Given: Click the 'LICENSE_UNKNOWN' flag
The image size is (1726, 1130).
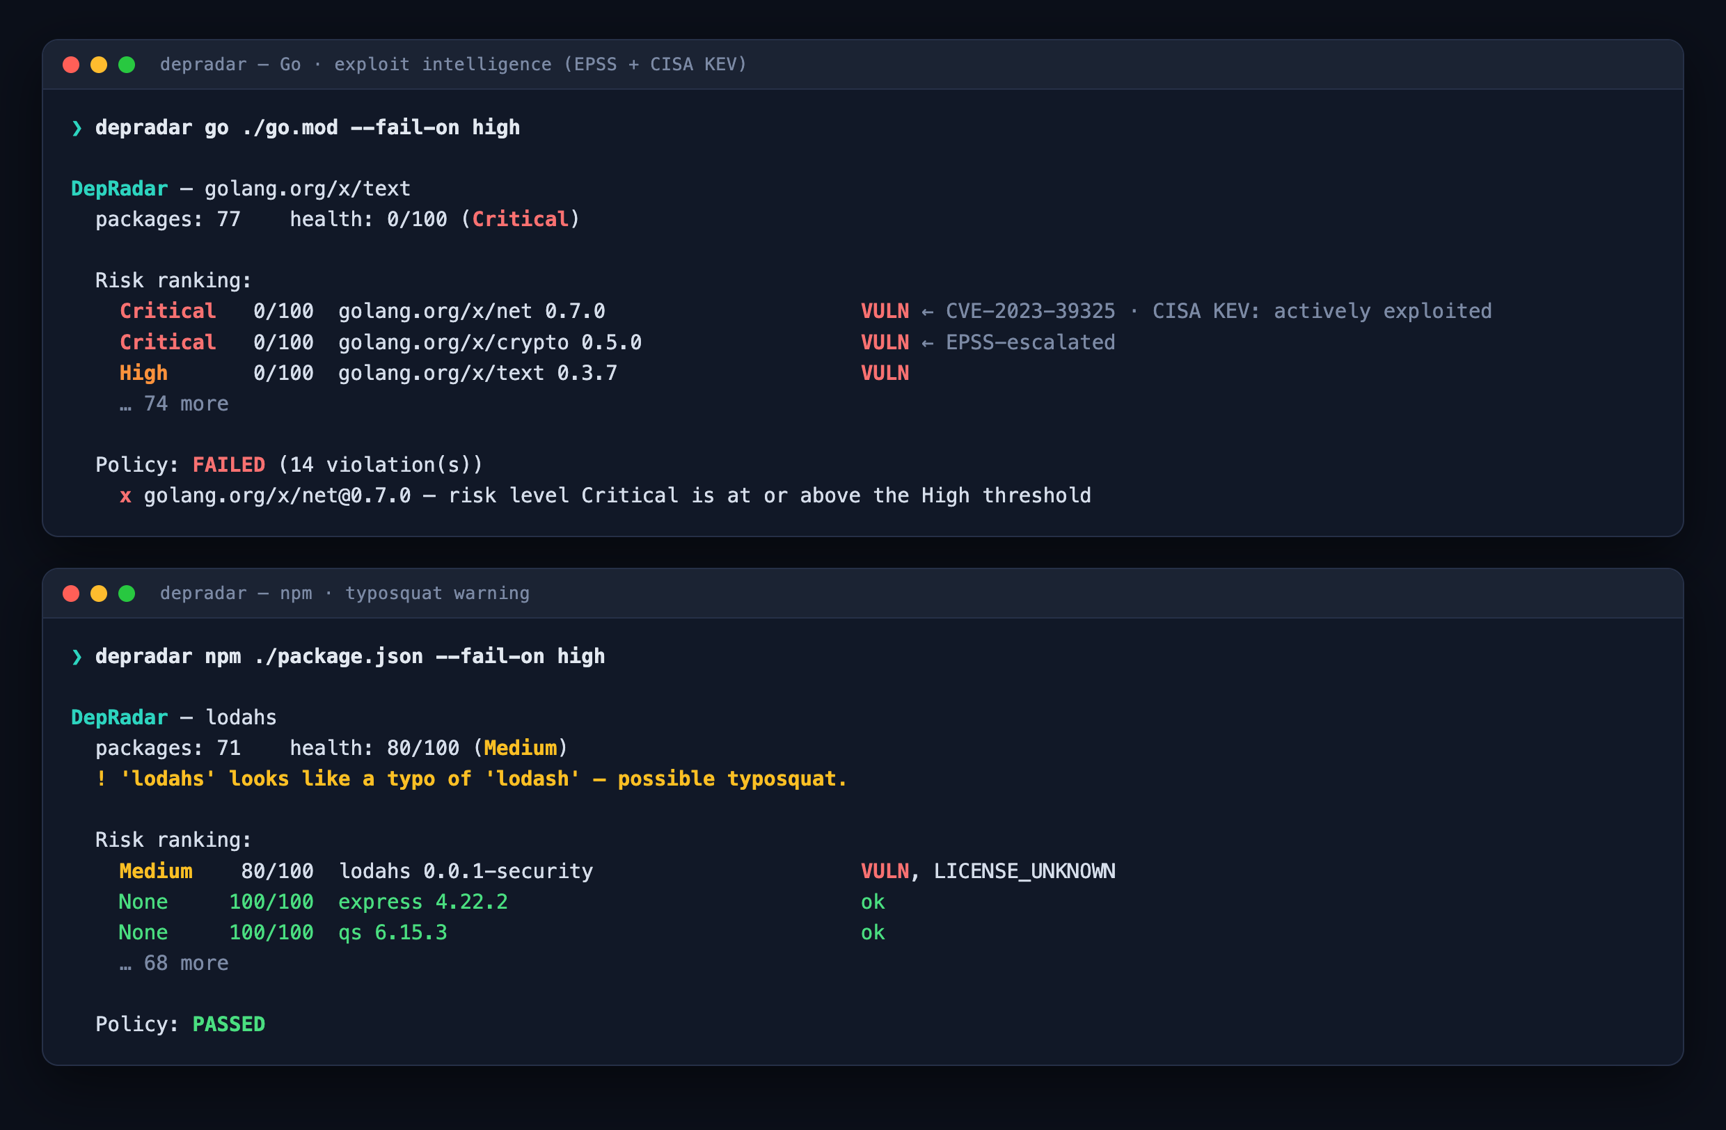Looking at the screenshot, I should coord(1024,871).
